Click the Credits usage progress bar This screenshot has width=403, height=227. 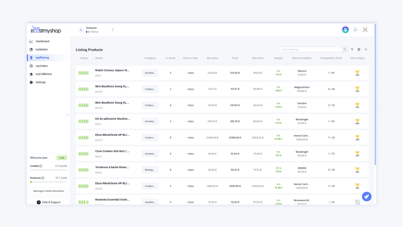[49, 170]
